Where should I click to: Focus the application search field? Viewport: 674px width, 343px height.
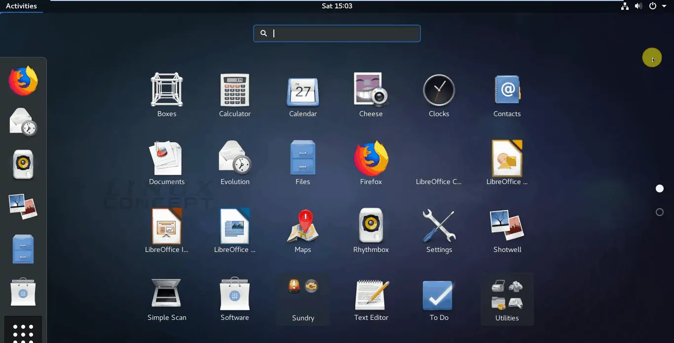point(337,33)
